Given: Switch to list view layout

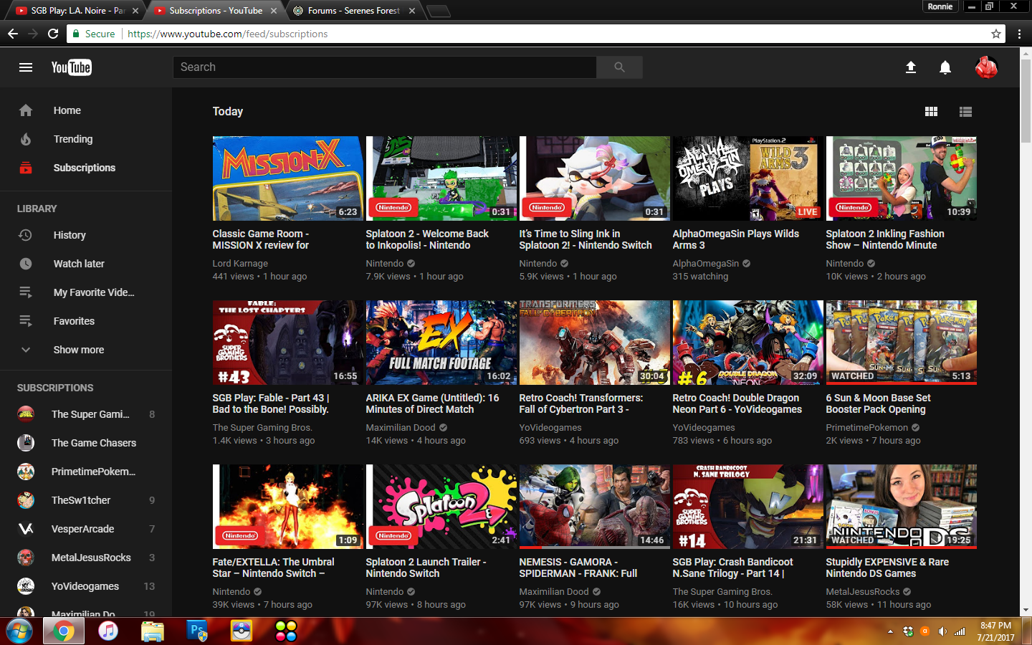Looking at the screenshot, I should (x=965, y=112).
